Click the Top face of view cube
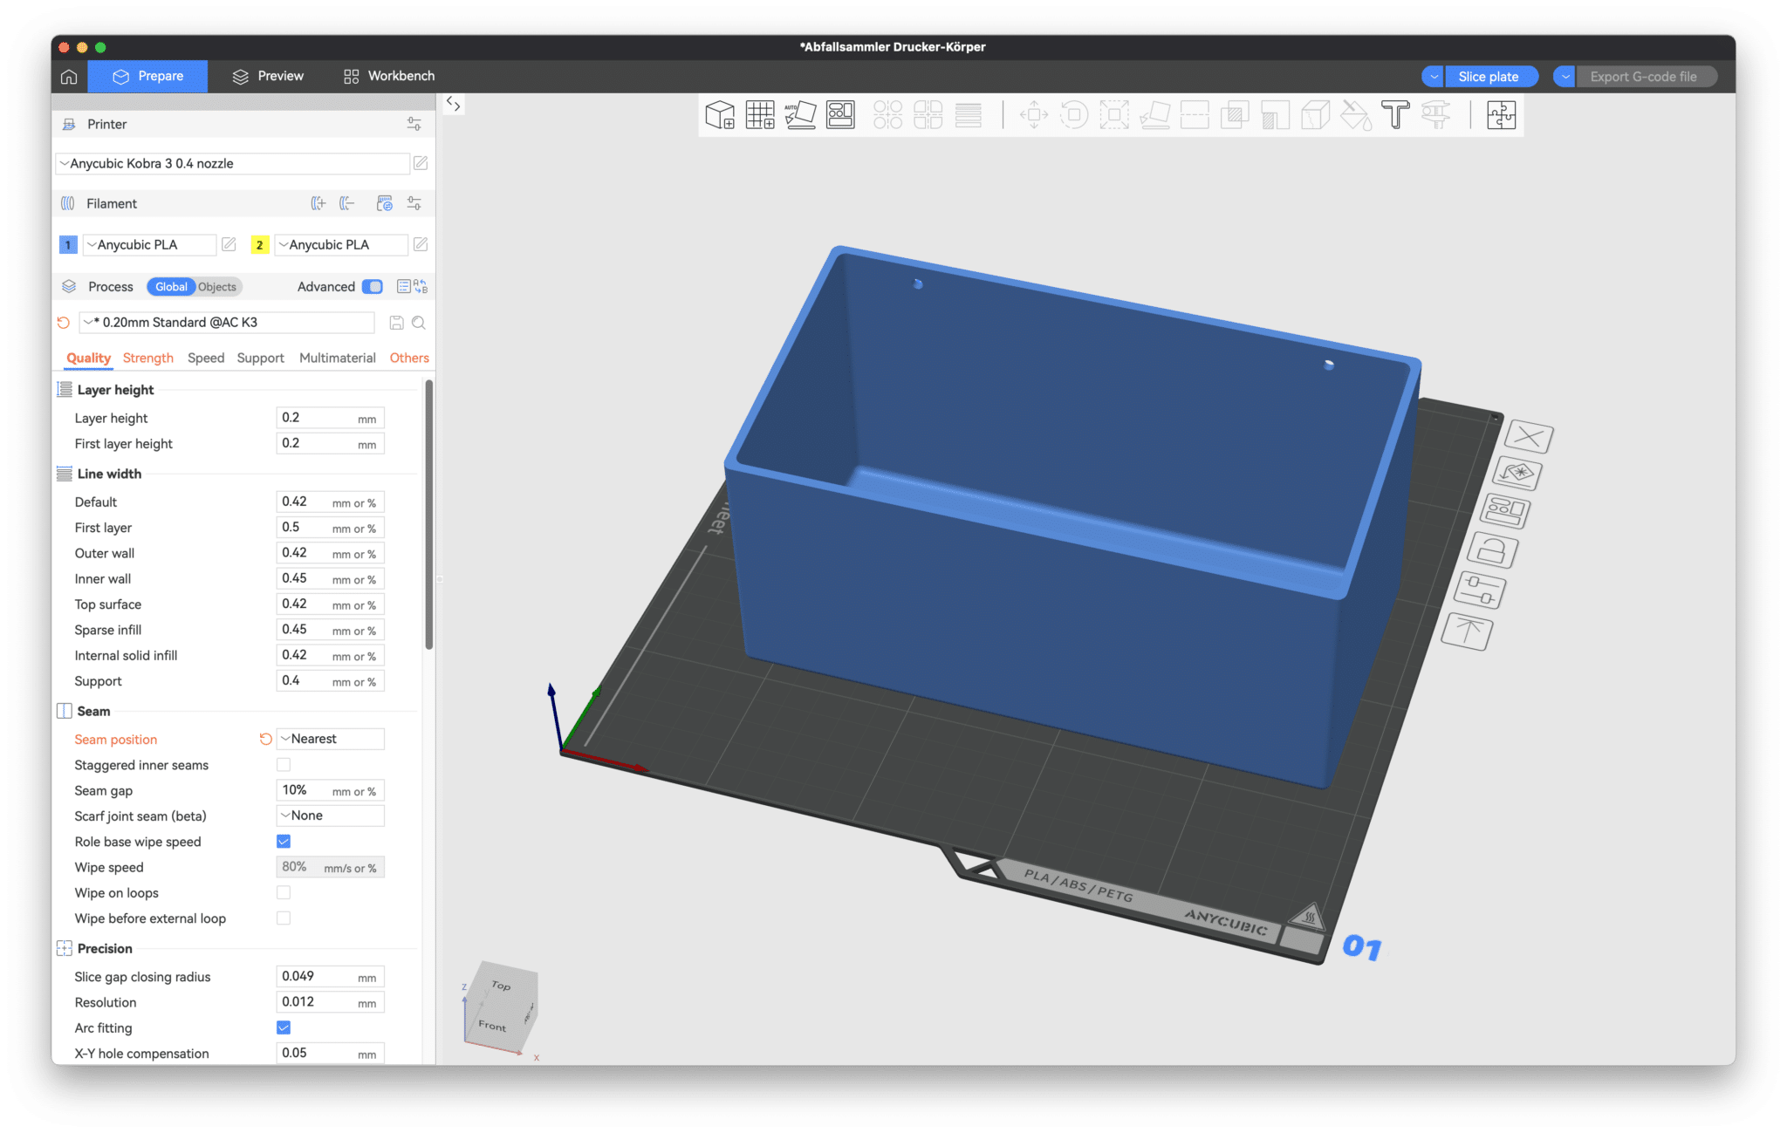 click(x=501, y=985)
